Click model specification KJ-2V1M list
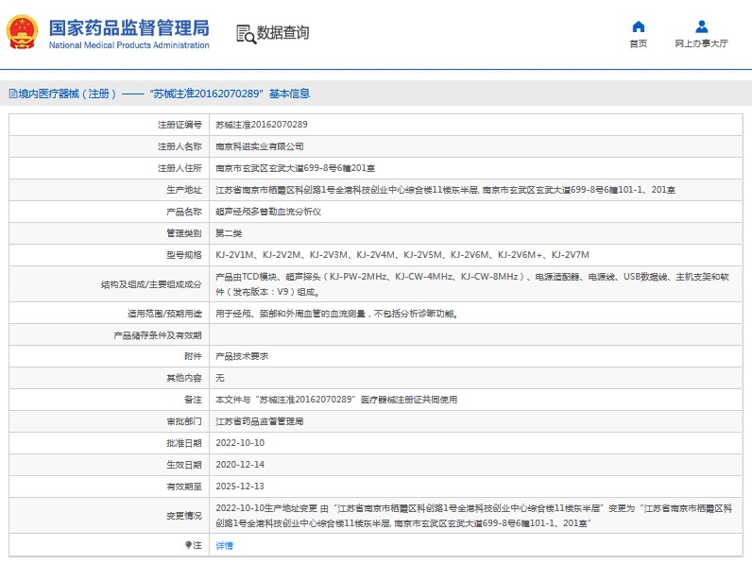Screen dimensions: 752x564 pos(402,255)
